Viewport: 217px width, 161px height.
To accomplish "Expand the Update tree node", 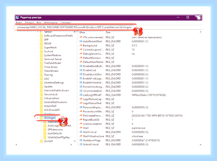I will (x=38, y=87).
